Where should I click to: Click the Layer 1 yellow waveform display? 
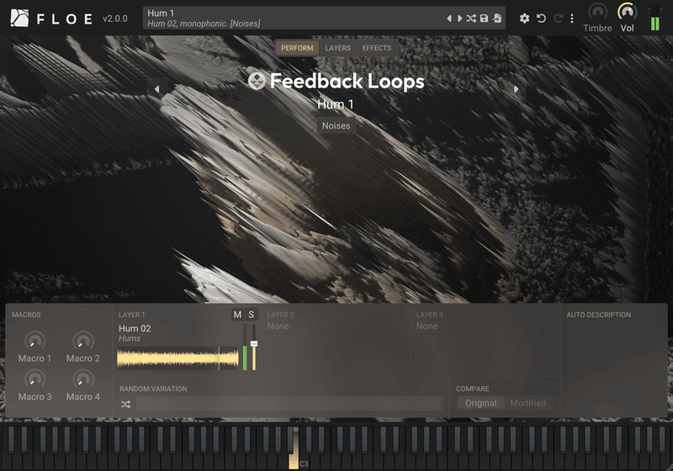(178, 358)
